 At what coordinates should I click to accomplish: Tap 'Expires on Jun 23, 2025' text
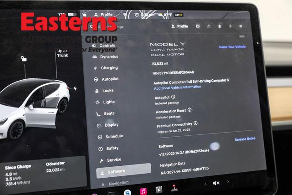[174, 131]
